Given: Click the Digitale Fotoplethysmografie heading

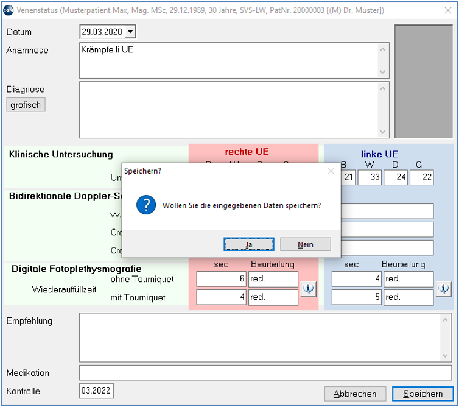Looking at the screenshot, I should click(x=77, y=269).
